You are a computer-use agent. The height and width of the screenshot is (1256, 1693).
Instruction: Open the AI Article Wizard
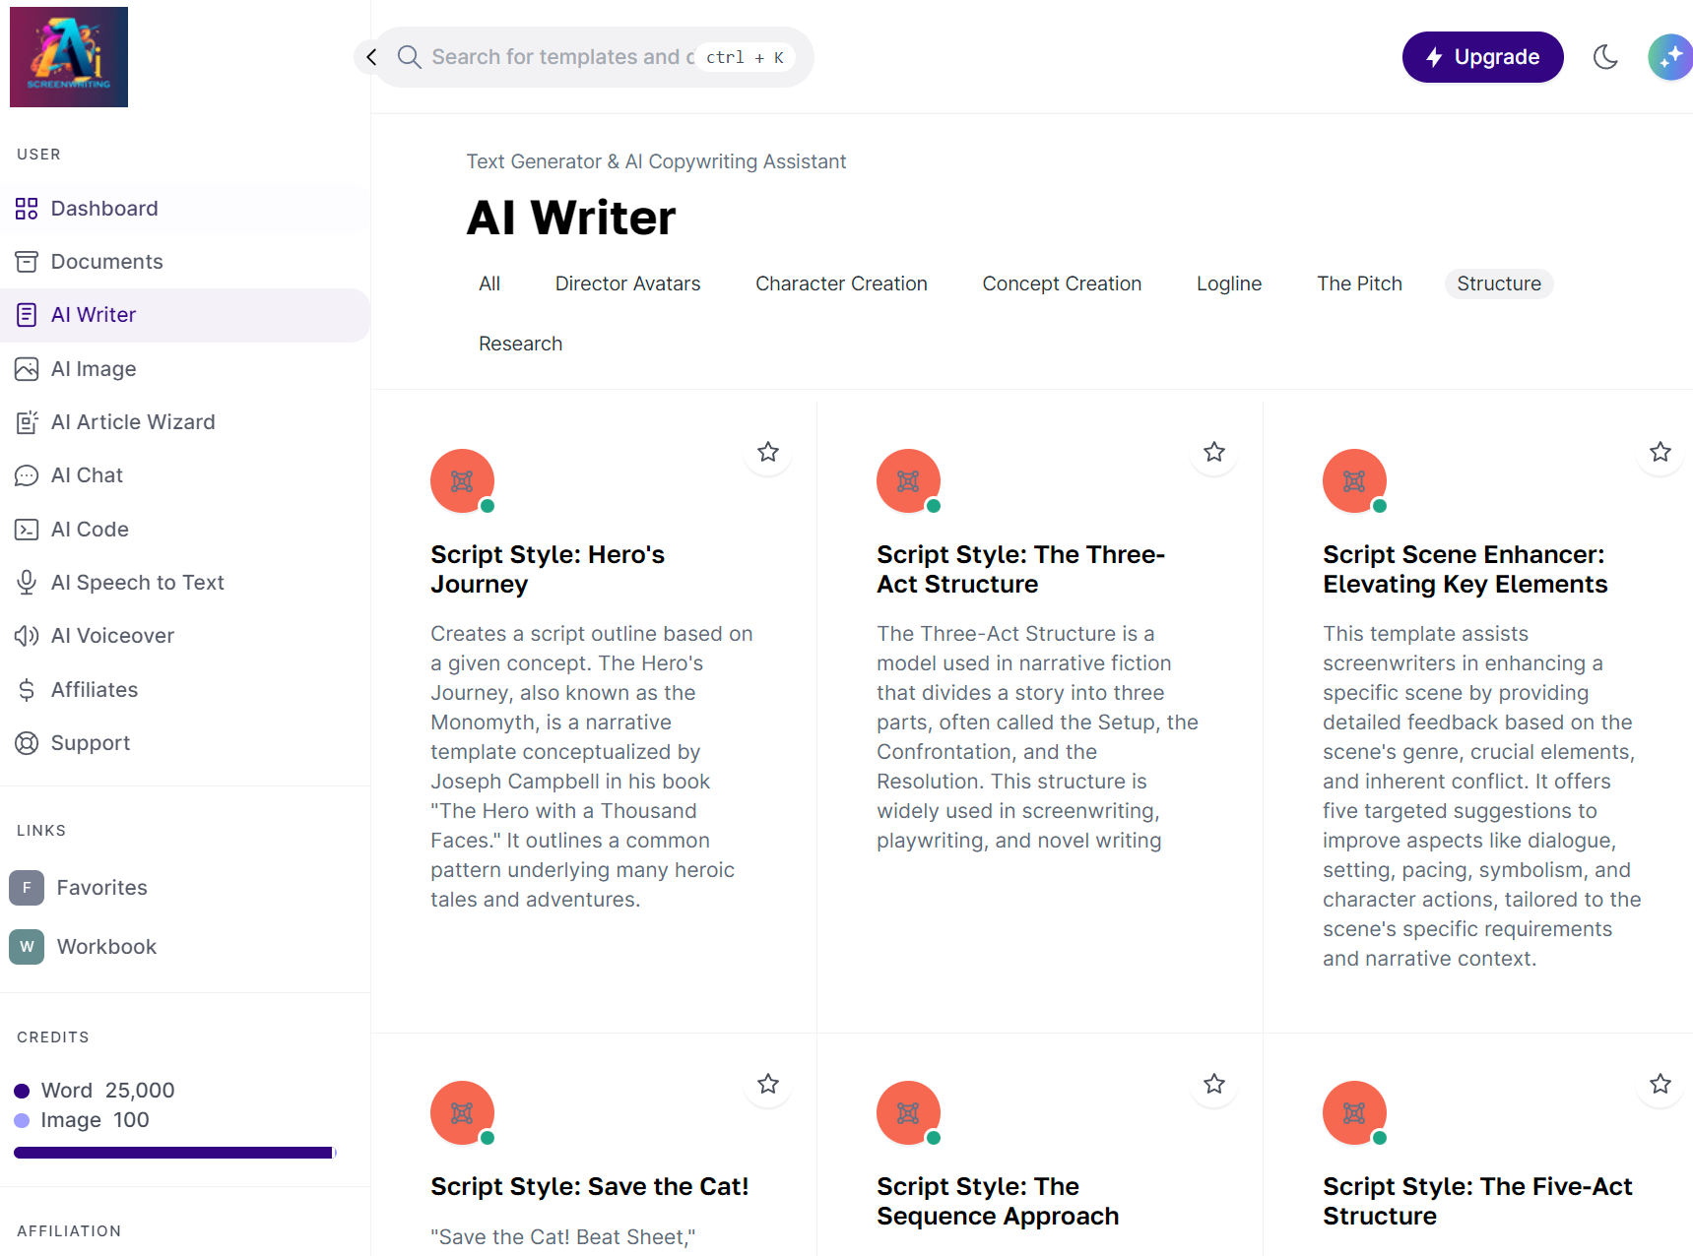pos(133,421)
